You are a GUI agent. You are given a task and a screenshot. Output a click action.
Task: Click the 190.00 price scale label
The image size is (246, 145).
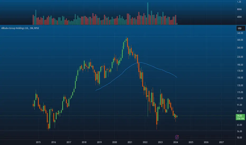coord(240,65)
